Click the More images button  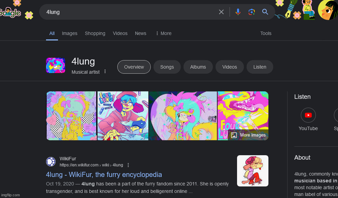coord(248,135)
